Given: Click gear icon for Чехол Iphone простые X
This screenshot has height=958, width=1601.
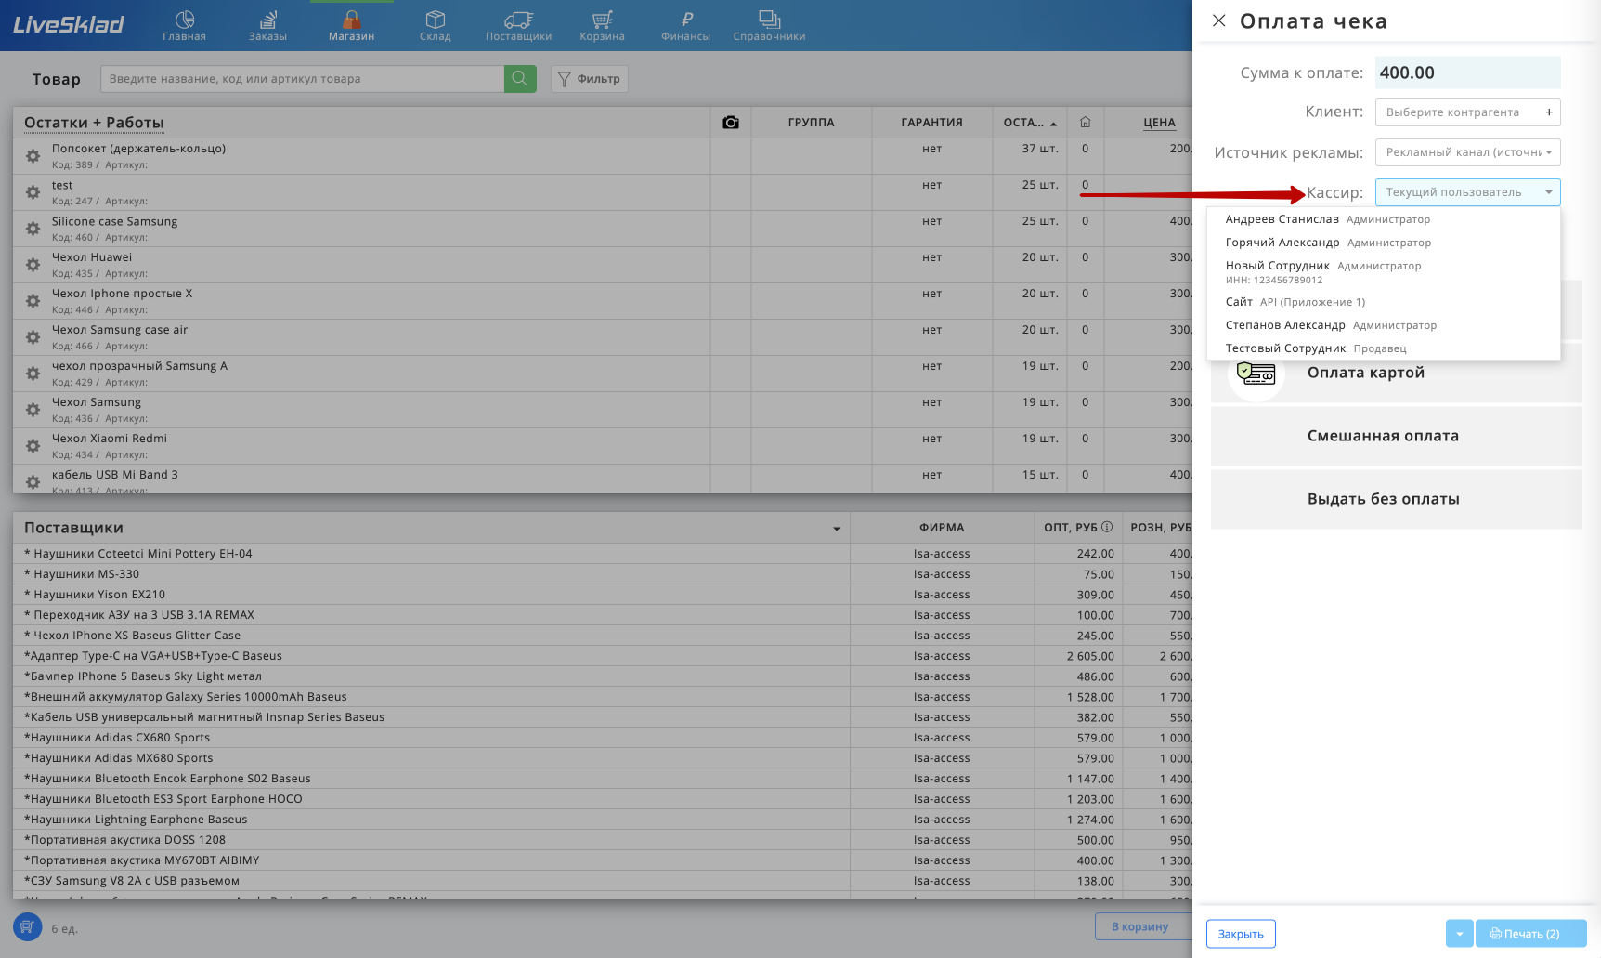Looking at the screenshot, I should point(33,301).
